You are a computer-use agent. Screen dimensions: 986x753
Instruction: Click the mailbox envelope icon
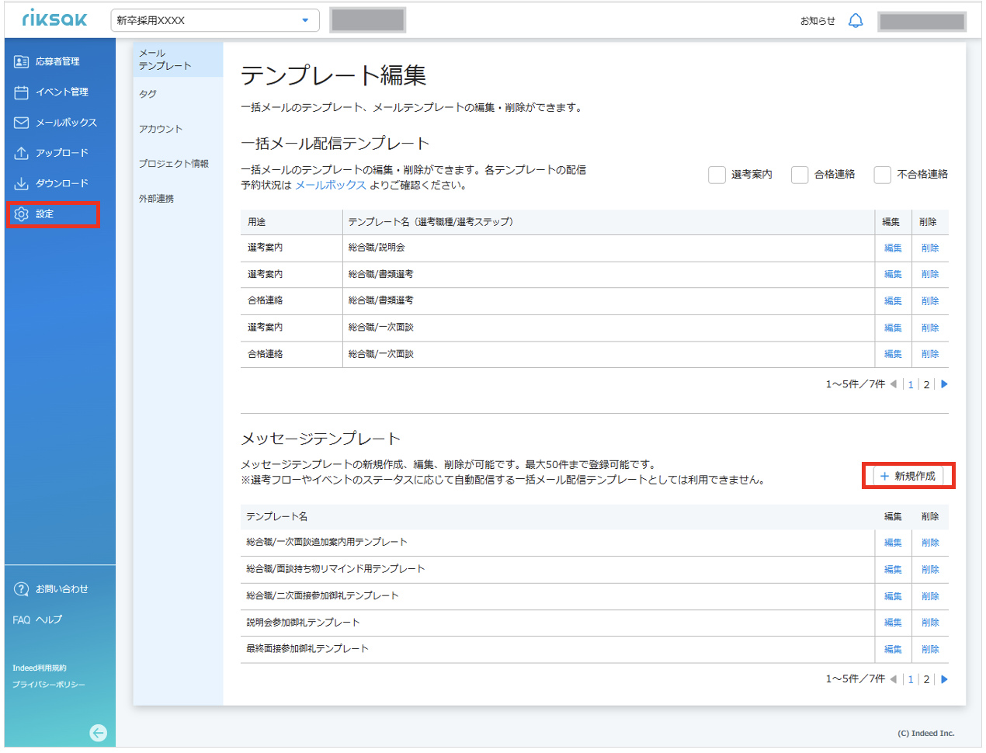[22, 123]
